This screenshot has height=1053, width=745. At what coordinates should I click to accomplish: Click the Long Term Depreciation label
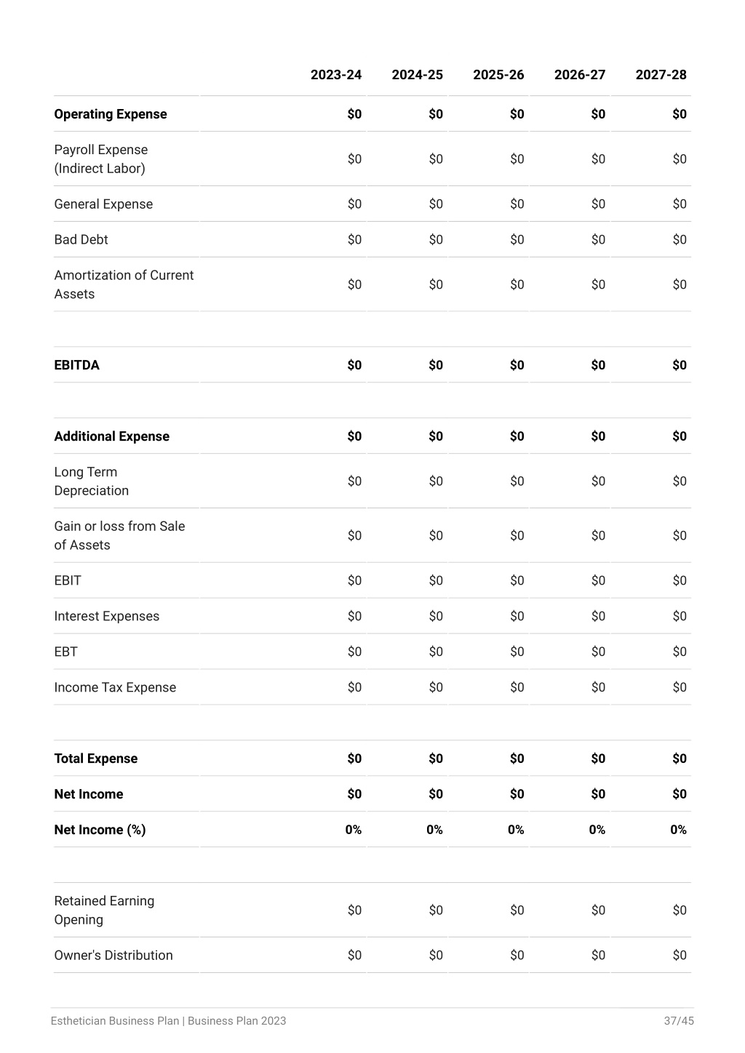[92, 481]
